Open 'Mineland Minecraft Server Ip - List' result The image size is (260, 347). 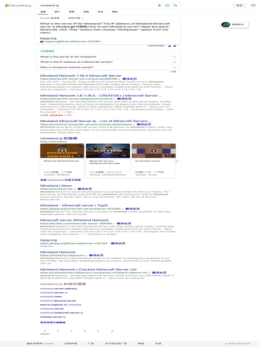pos(96,121)
